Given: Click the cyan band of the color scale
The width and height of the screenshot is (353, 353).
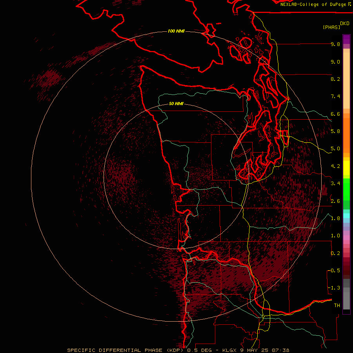Looking at the screenshot, I should tap(346, 216).
